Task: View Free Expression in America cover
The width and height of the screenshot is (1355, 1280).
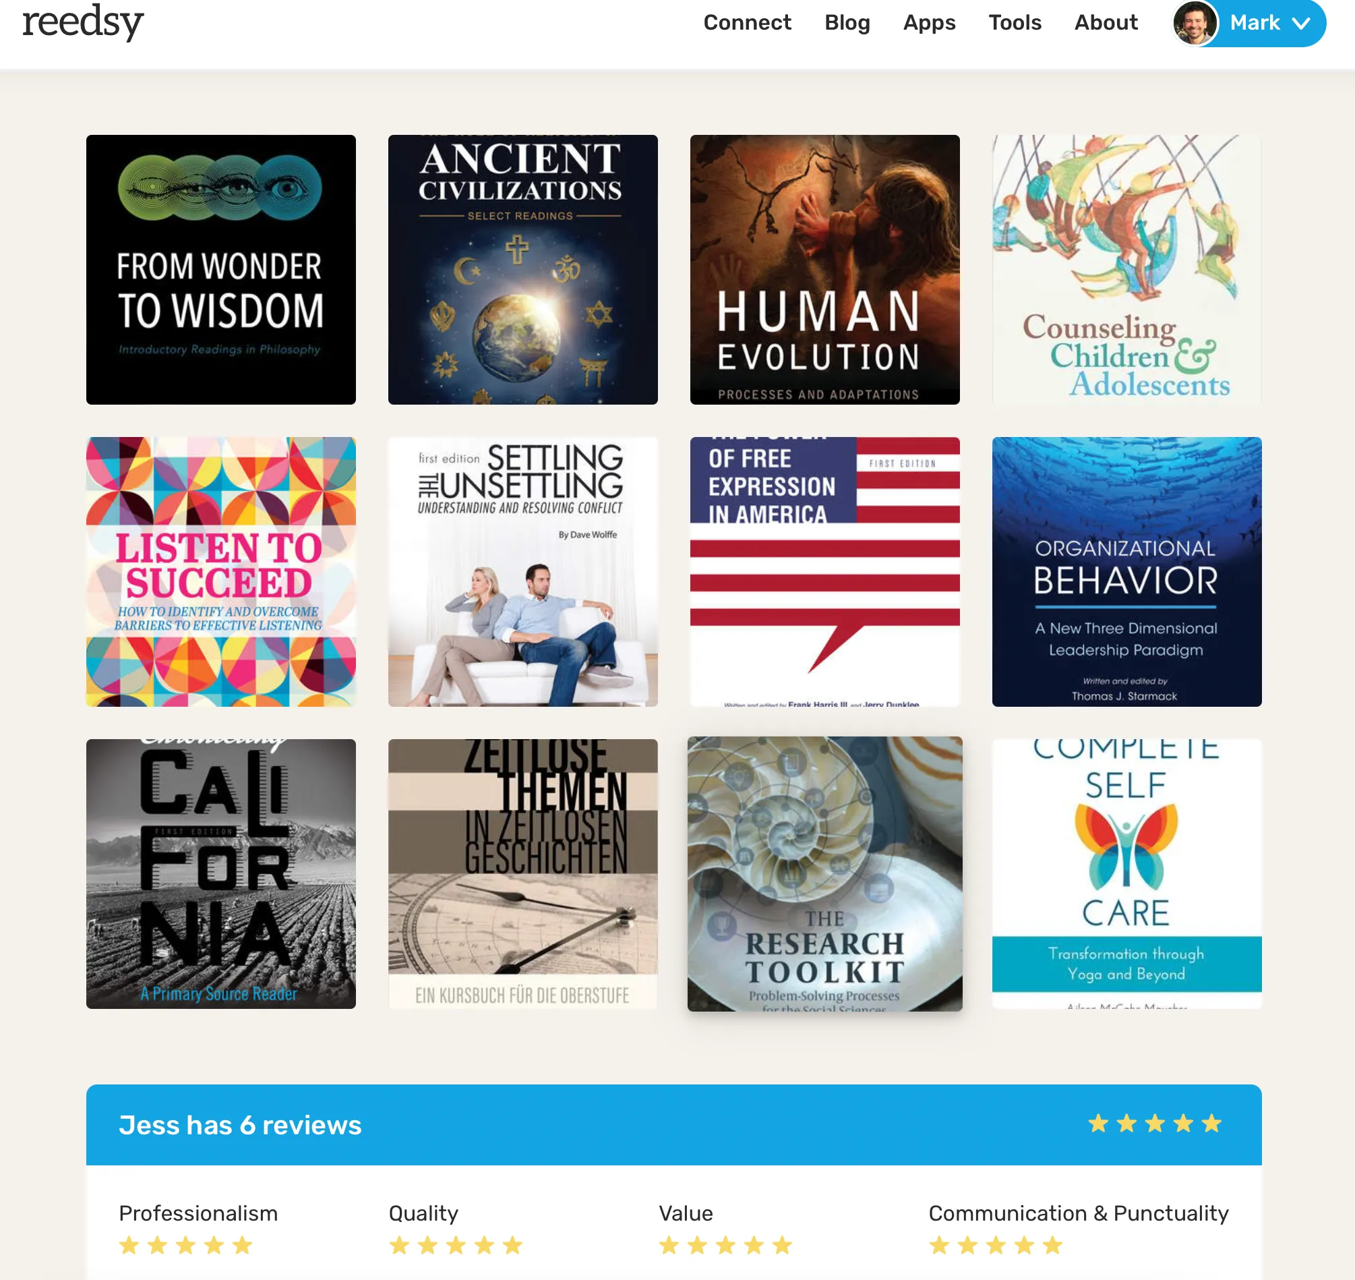Action: (824, 572)
